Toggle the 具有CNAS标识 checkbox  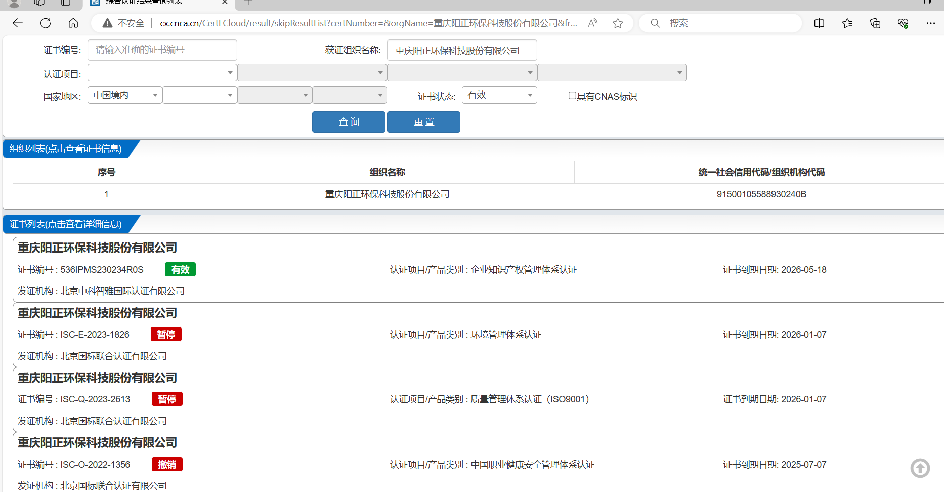point(572,96)
